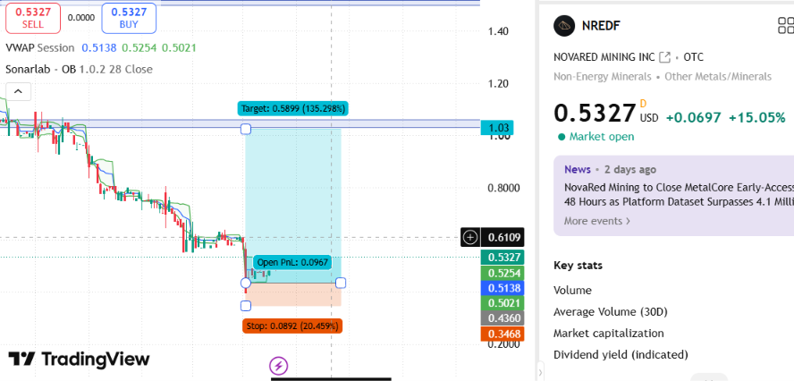
Task: Click the red SELL 0.5327 button
Action: pyautogui.click(x=33, y=18)
